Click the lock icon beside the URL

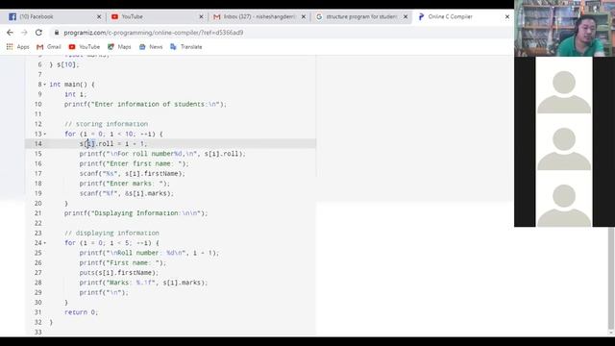tap(57, 33)
